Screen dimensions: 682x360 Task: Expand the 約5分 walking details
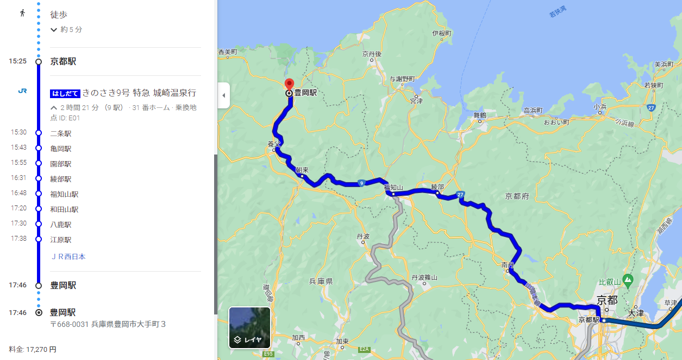pos(66,29)
